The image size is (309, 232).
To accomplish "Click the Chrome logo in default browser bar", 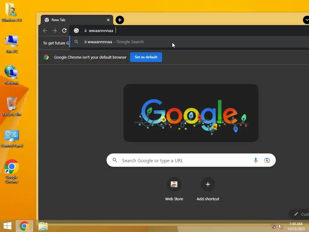I will pyautogui.click(x=46, y=57).
